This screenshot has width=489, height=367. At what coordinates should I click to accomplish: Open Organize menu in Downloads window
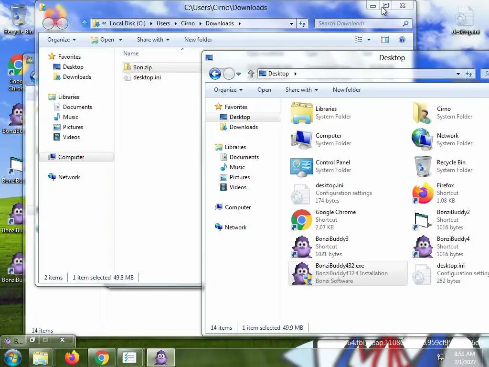click(x=62, y=40)
